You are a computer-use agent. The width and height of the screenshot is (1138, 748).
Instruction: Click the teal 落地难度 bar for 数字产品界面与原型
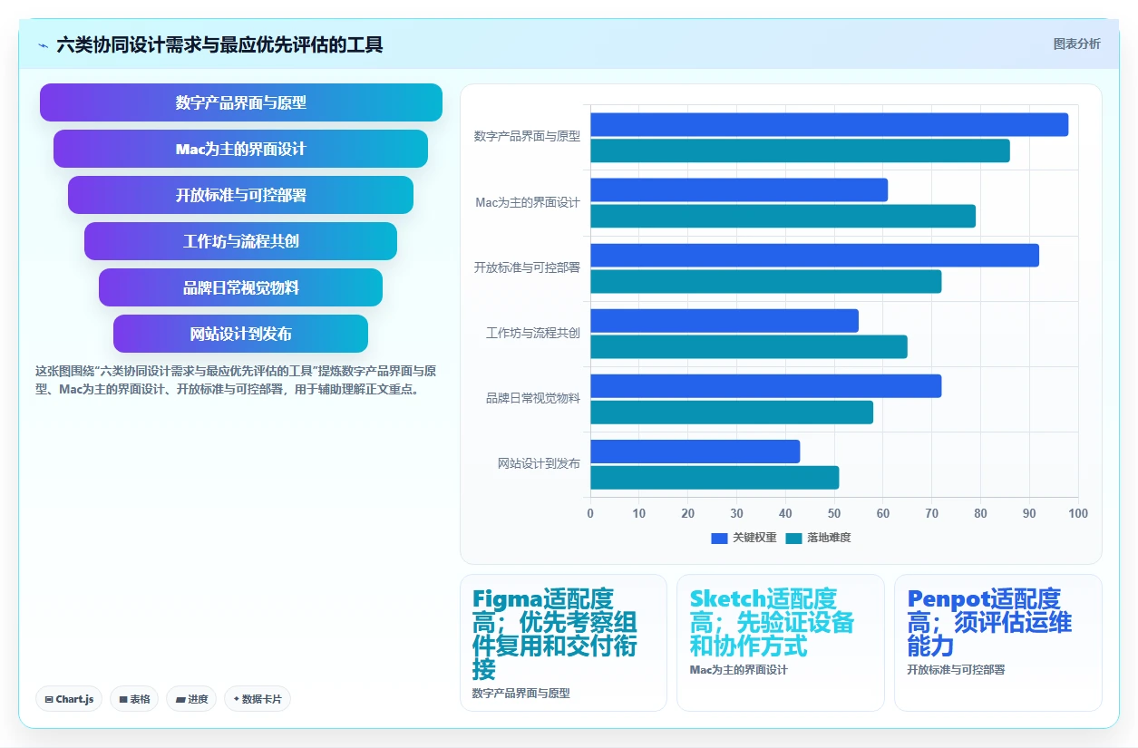point(800,151)
